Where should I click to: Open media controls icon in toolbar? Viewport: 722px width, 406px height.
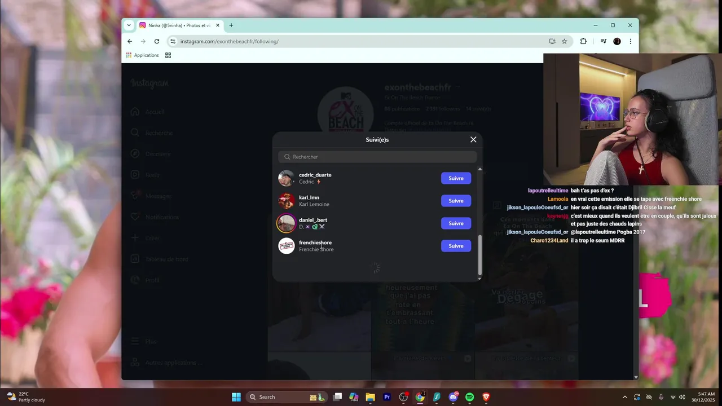click(603, 41)
